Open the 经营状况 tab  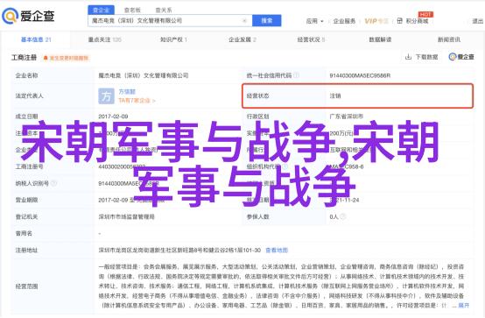[x=311, y=39]
